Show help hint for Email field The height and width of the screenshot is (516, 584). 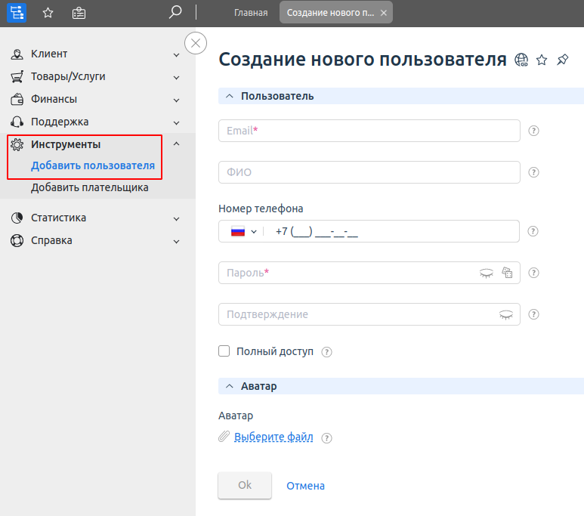[533, 131]
